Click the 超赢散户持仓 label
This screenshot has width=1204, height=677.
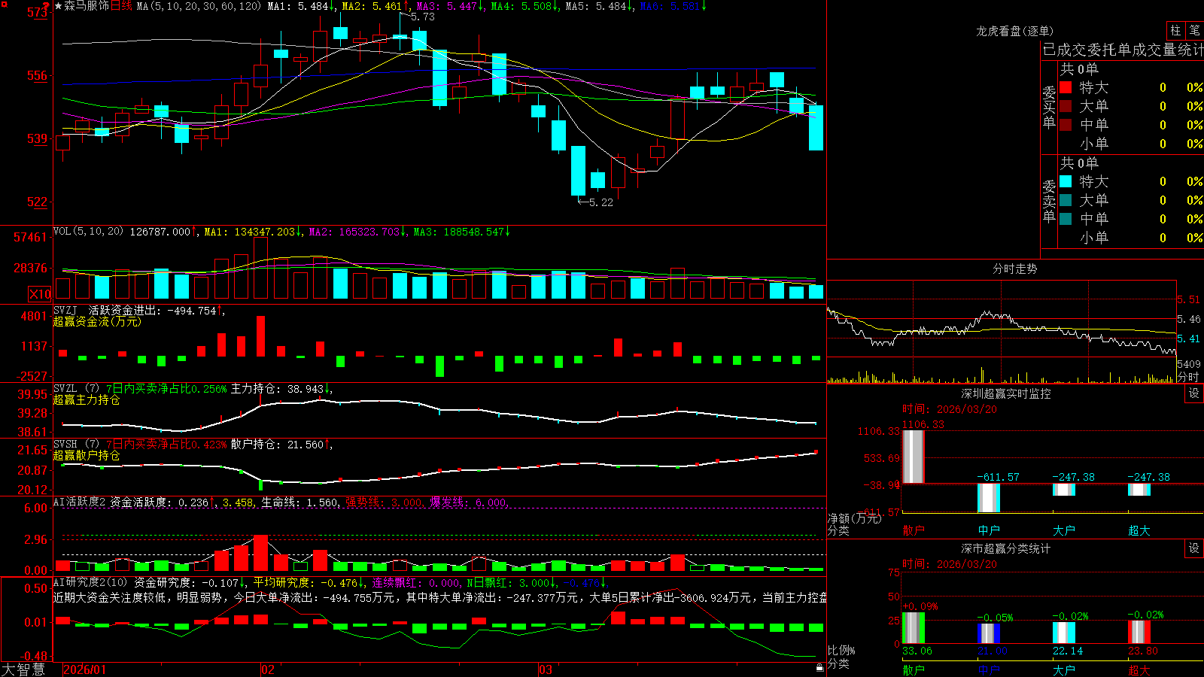pos(87,455)
